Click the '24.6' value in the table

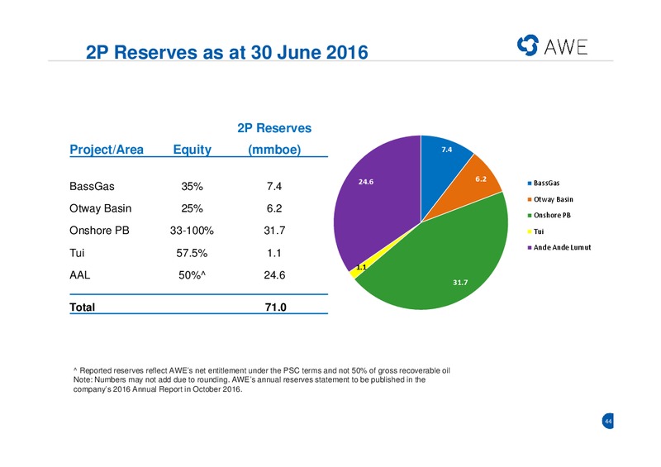[274, 275]
